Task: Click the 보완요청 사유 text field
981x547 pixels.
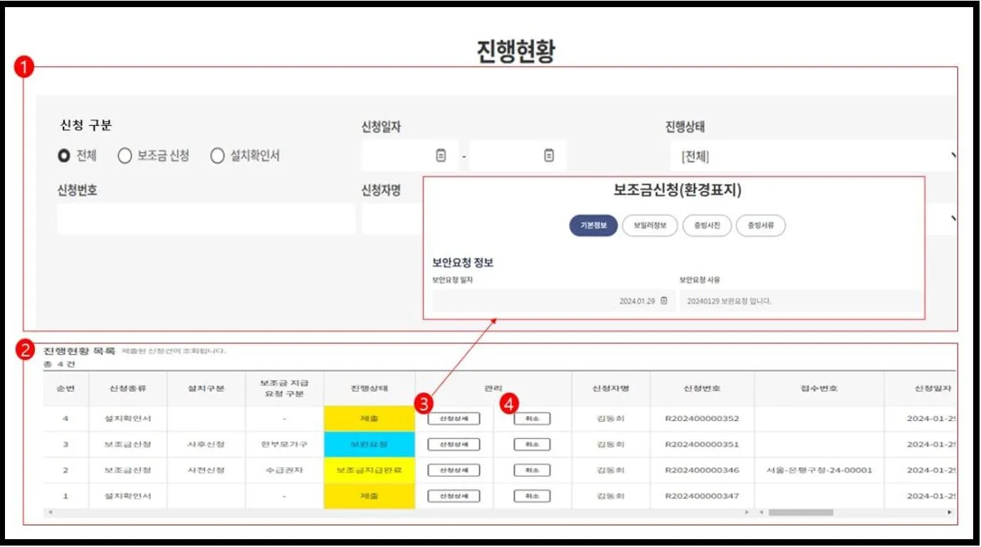Action: pos(799,301)
